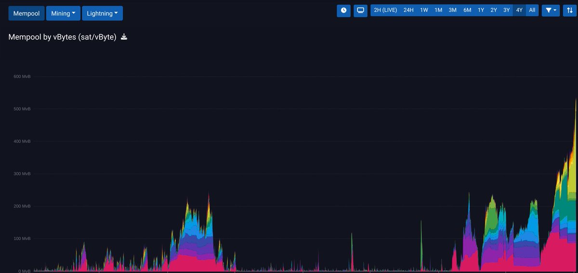Set the chart range to 2Y

(494, 10)
